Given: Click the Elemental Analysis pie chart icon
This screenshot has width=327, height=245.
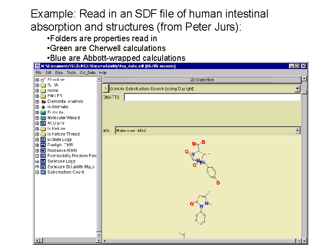Looking at the screenshot, I should [43, 101].
